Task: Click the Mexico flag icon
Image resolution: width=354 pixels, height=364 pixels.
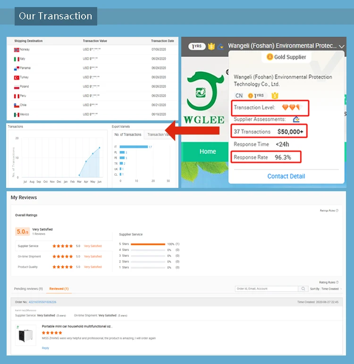Action: click(x=17, y=115)
